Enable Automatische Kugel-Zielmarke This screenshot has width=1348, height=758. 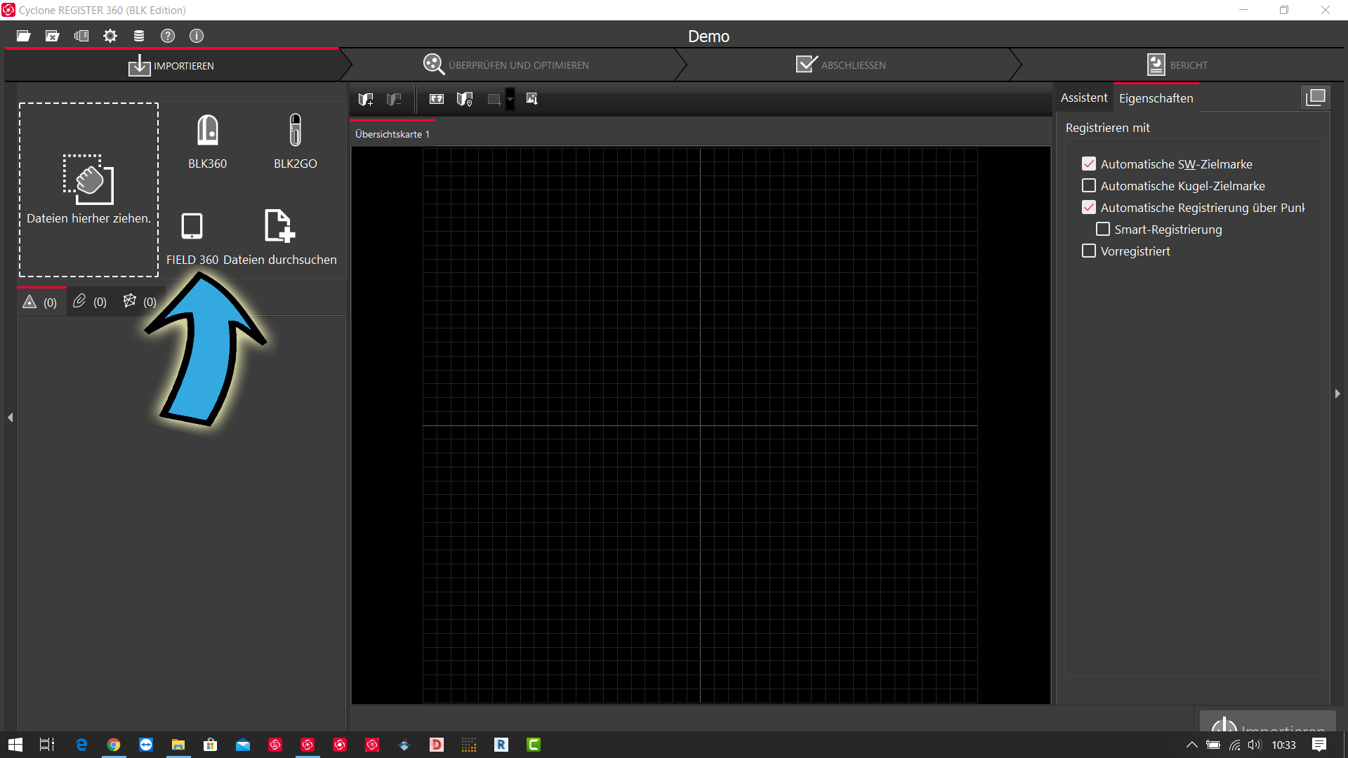(x=1089, y=185)
